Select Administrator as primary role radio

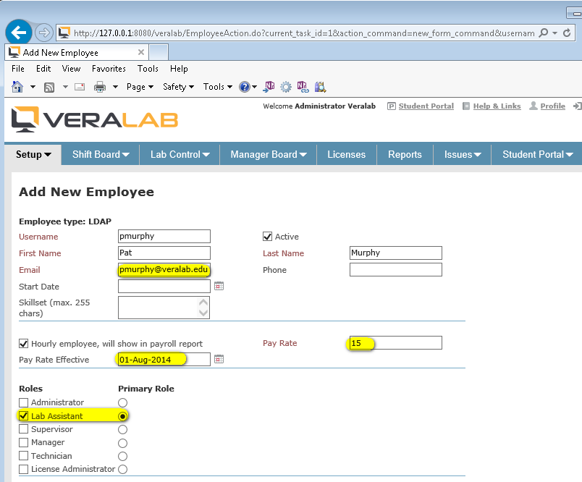pyautogui.click(x=122, y=402)
